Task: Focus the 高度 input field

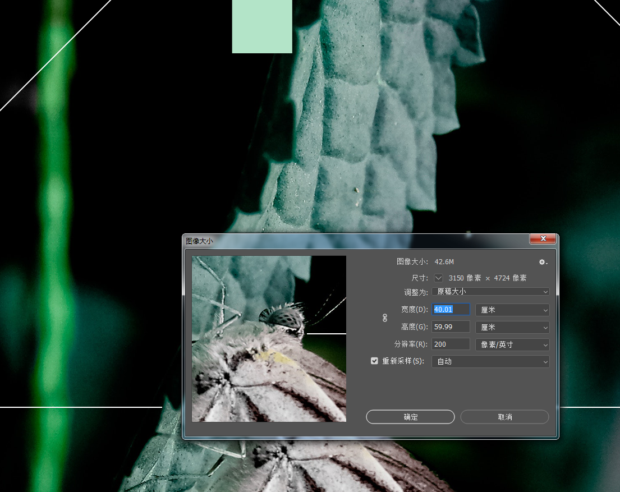Action: tap(451, 327)
